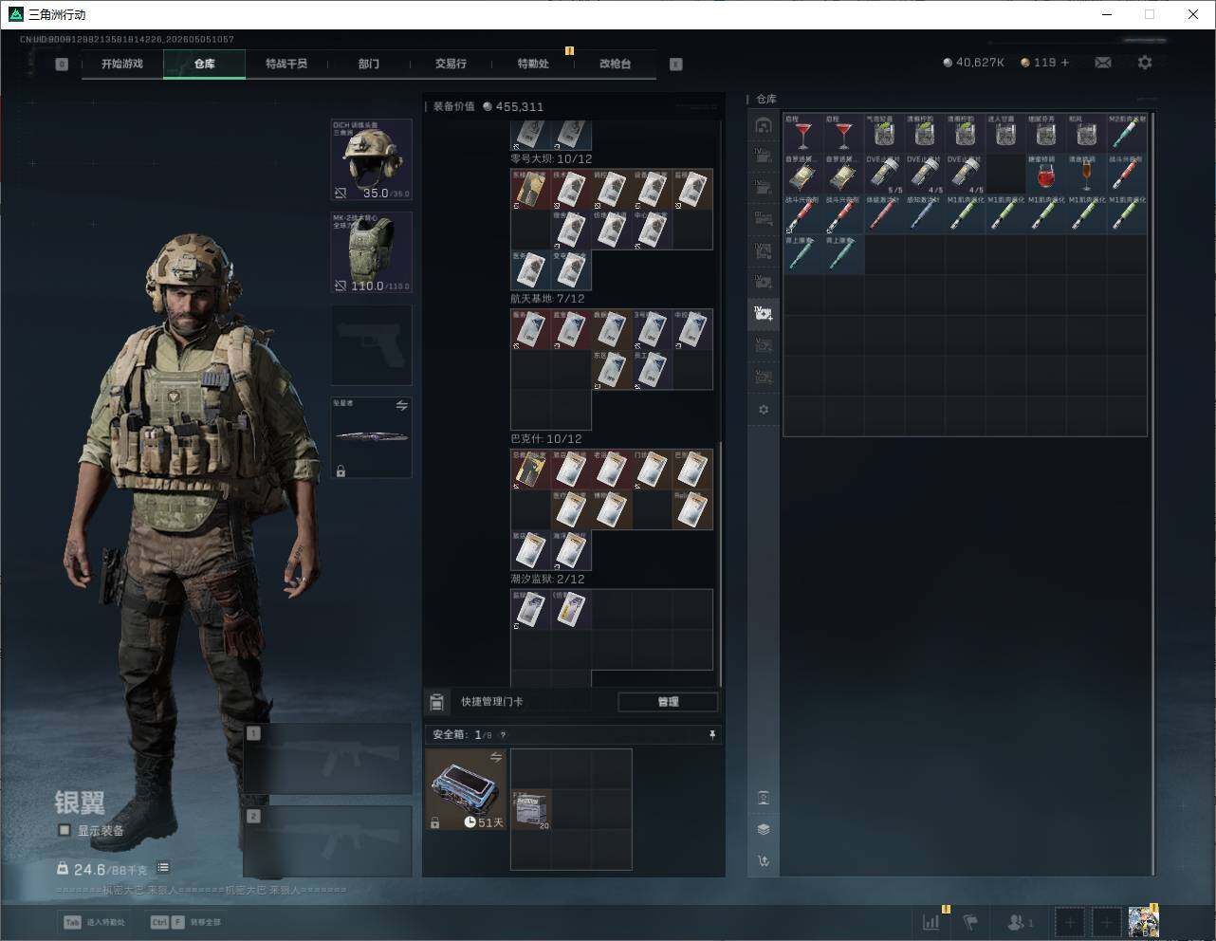Switch to the 改枪台 tab
This screenshot has width=1216, height=941.
coord(615,64)
